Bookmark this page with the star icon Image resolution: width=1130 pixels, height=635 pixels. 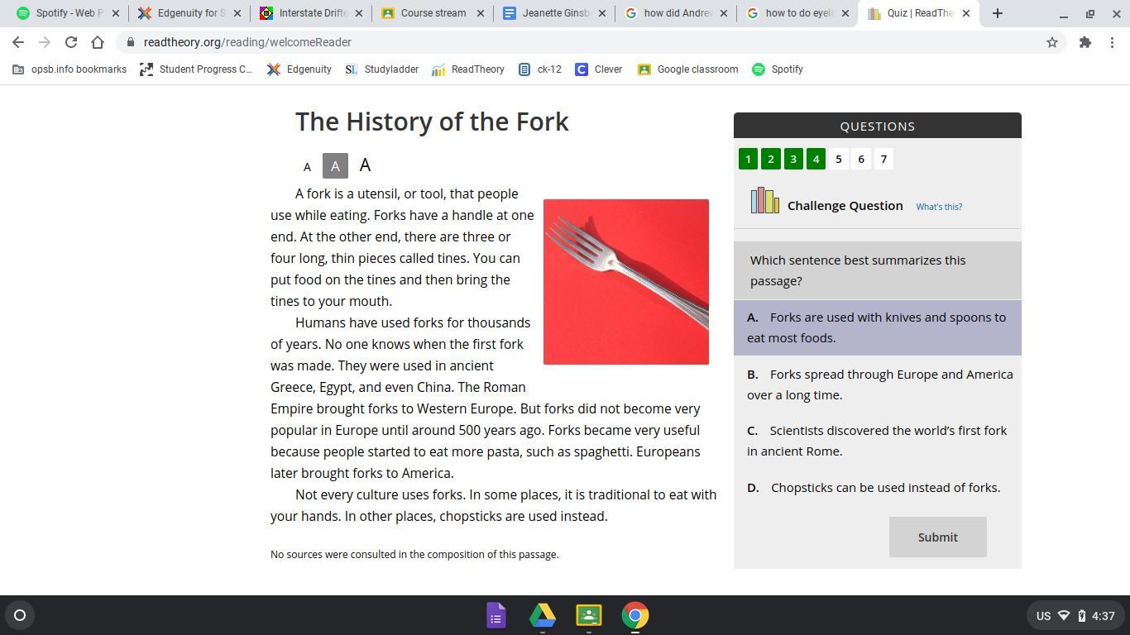click(x=1052, y=42)
